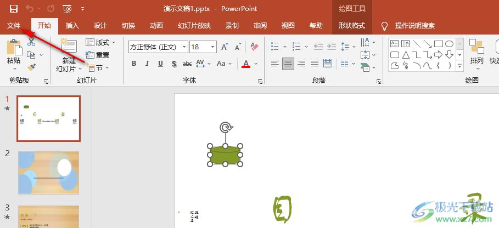Open the font name combo box 方正舒体

coord(158,47)
